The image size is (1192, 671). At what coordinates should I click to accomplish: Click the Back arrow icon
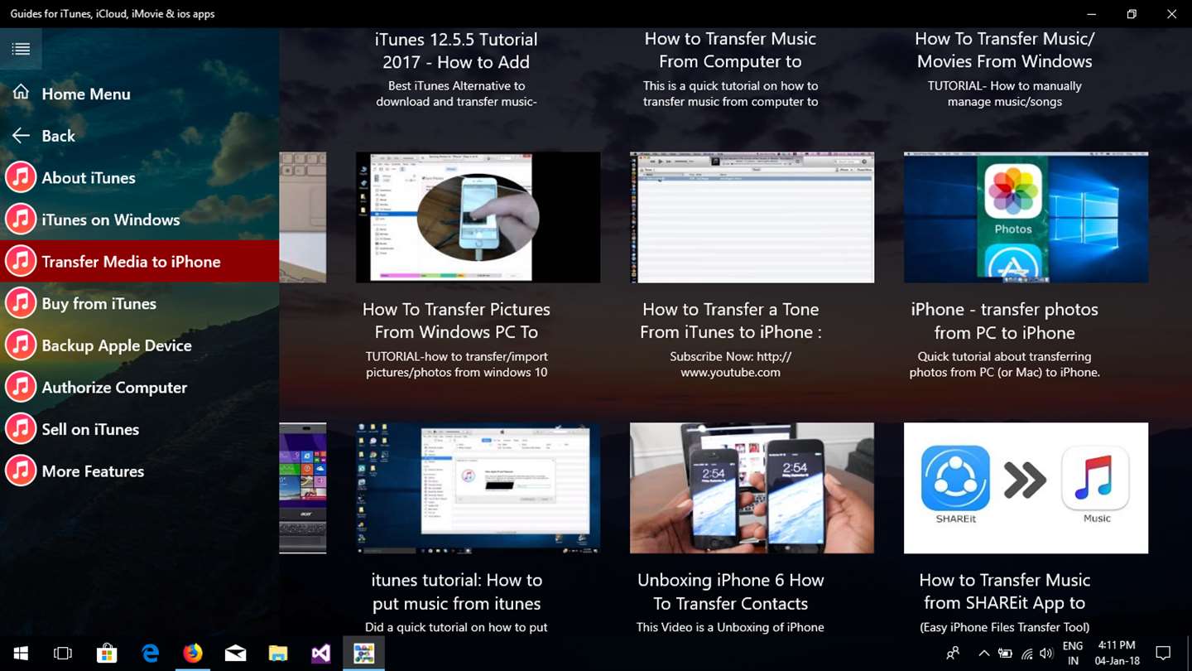pyautogui.click(x=21, y=135)
